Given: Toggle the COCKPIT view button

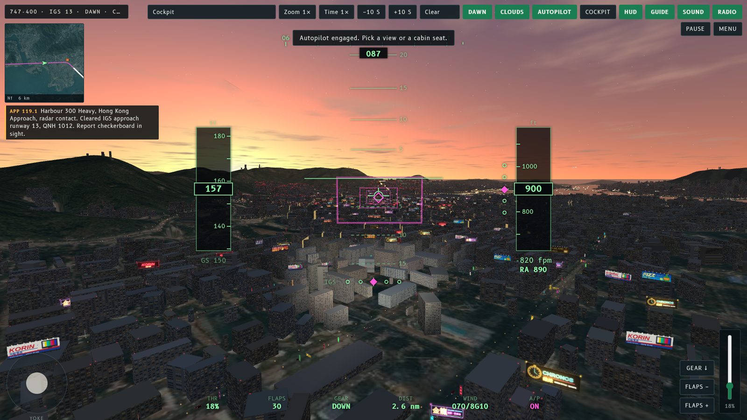Looking at the screenshot, I should [x=598, y=12].
